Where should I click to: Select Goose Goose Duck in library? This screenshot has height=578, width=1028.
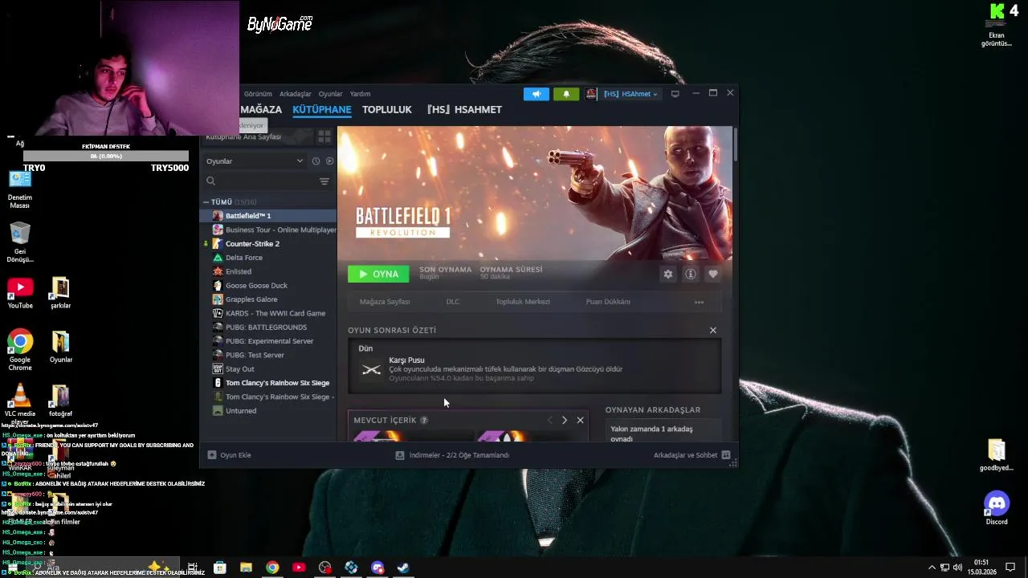[268, 285]
